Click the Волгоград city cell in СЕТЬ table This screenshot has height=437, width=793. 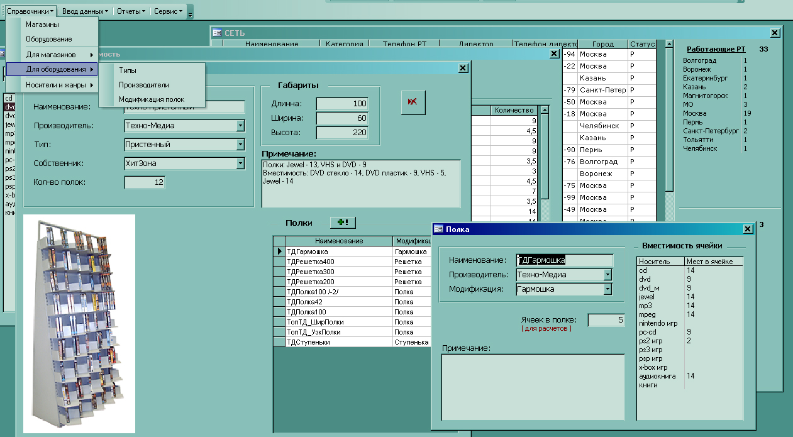pyautogui.click(x=602, y=162)
